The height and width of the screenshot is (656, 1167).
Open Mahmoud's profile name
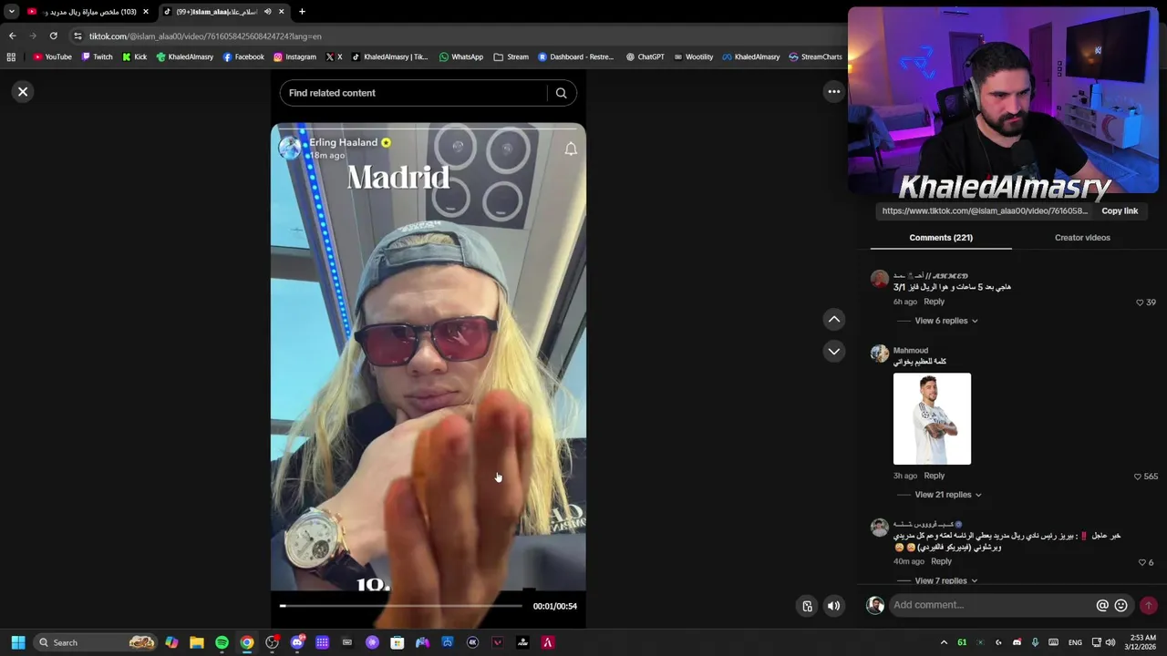coord(911,351)
